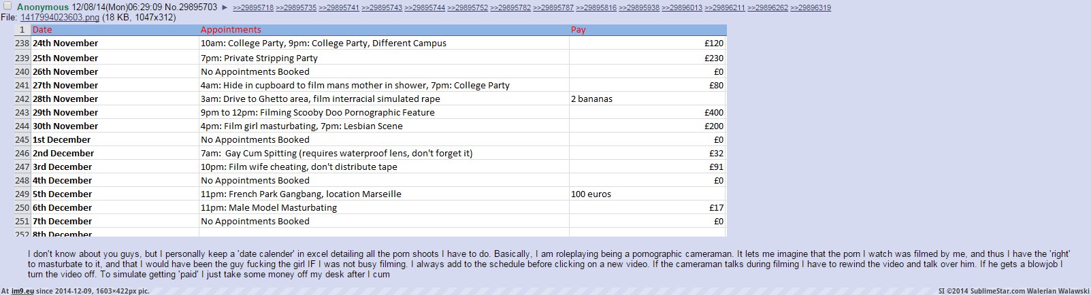Follow the reply backlink >>29895718
Viewport: 1091px width, 295px height.
click(x=253, y=8)
